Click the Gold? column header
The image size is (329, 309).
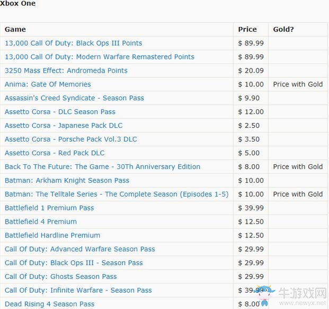(x=283, y=29)
